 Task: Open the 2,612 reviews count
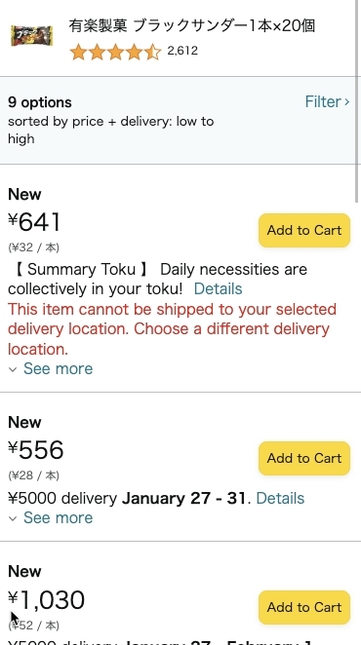(x=182, y=51)
